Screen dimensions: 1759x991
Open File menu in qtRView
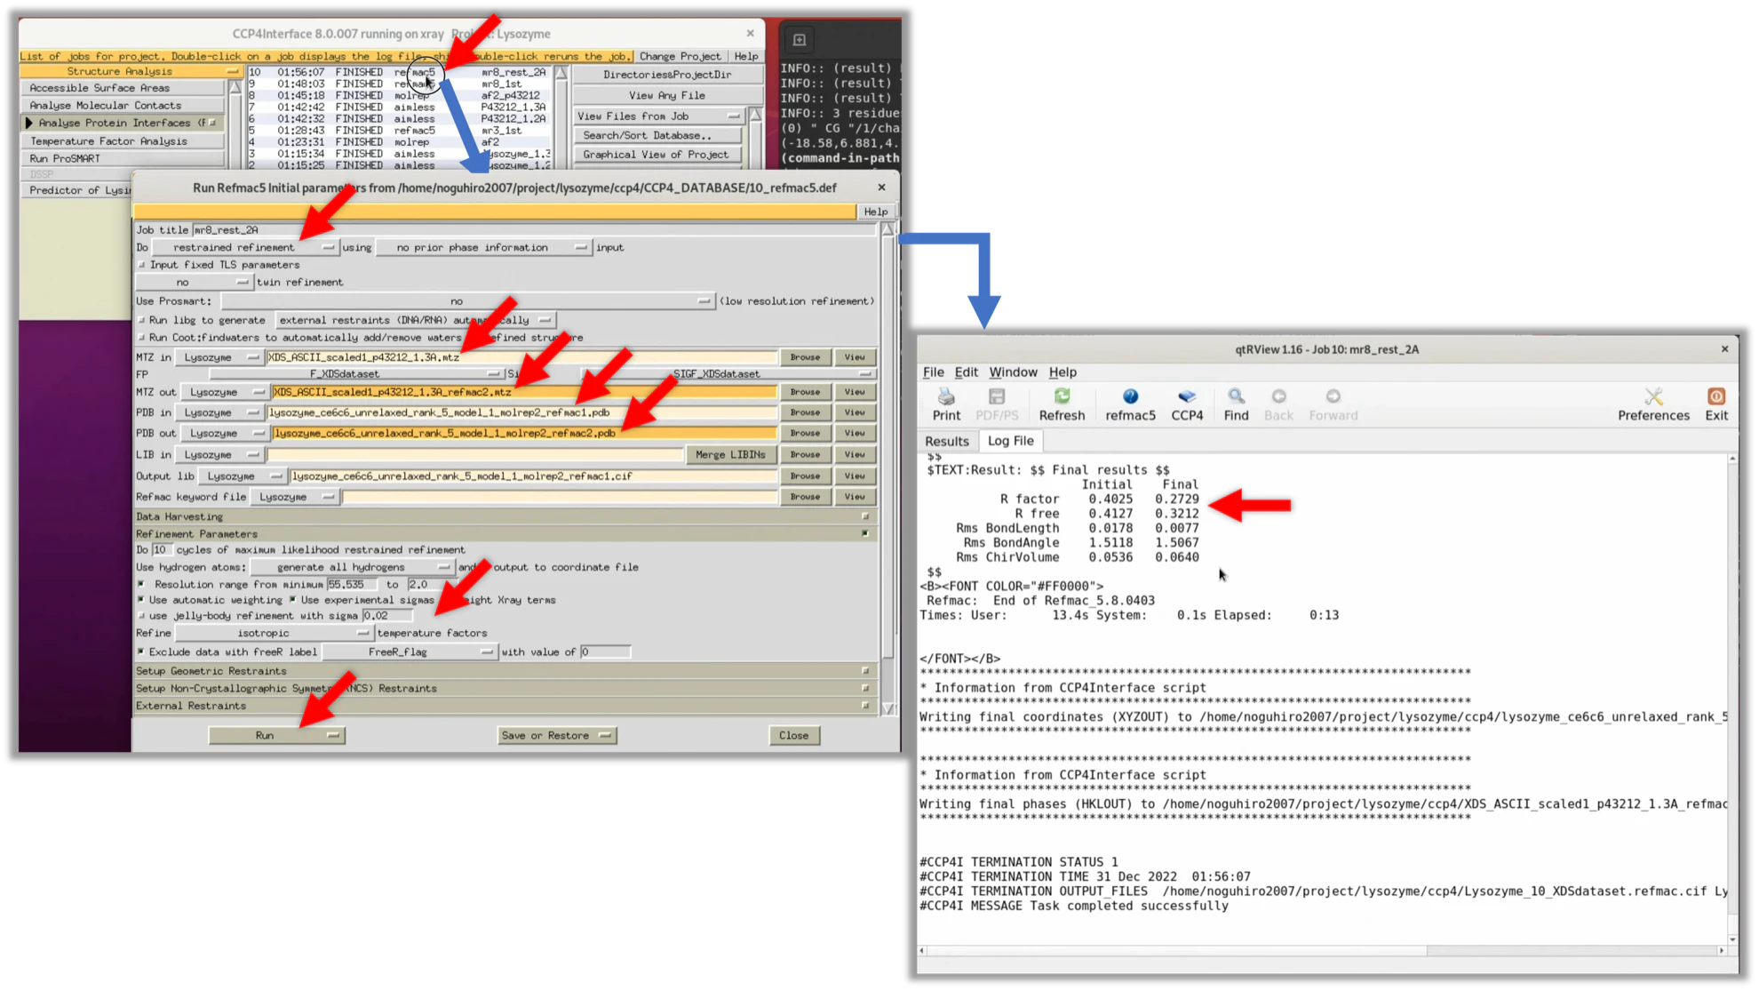click(x=933, y=372)
